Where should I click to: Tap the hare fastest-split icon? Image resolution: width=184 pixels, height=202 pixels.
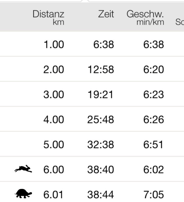(x=23, y=169)
